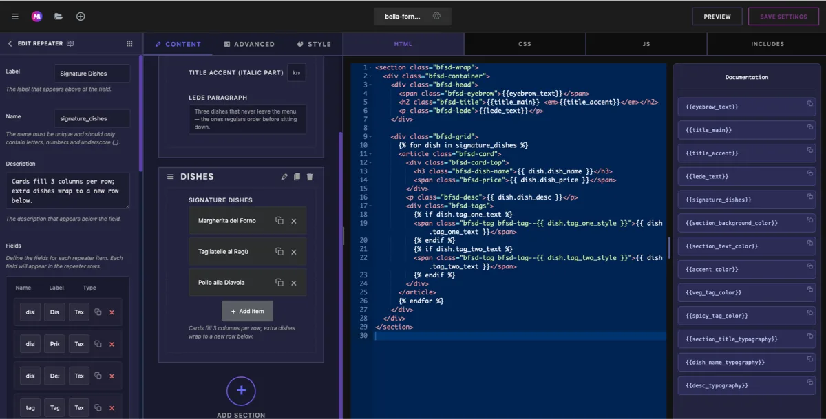The image size is (826, 419).
Task: Open the JS editor tab
Action: (646, 44)
